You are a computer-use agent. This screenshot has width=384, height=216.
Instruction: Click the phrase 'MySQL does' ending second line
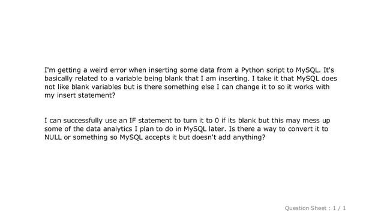pyautogui.click(x=317, y=79)
